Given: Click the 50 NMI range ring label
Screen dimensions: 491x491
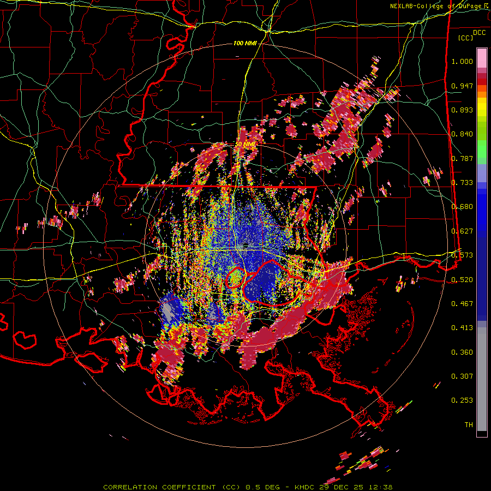Looking at the screenshot, I should [245, 145].
